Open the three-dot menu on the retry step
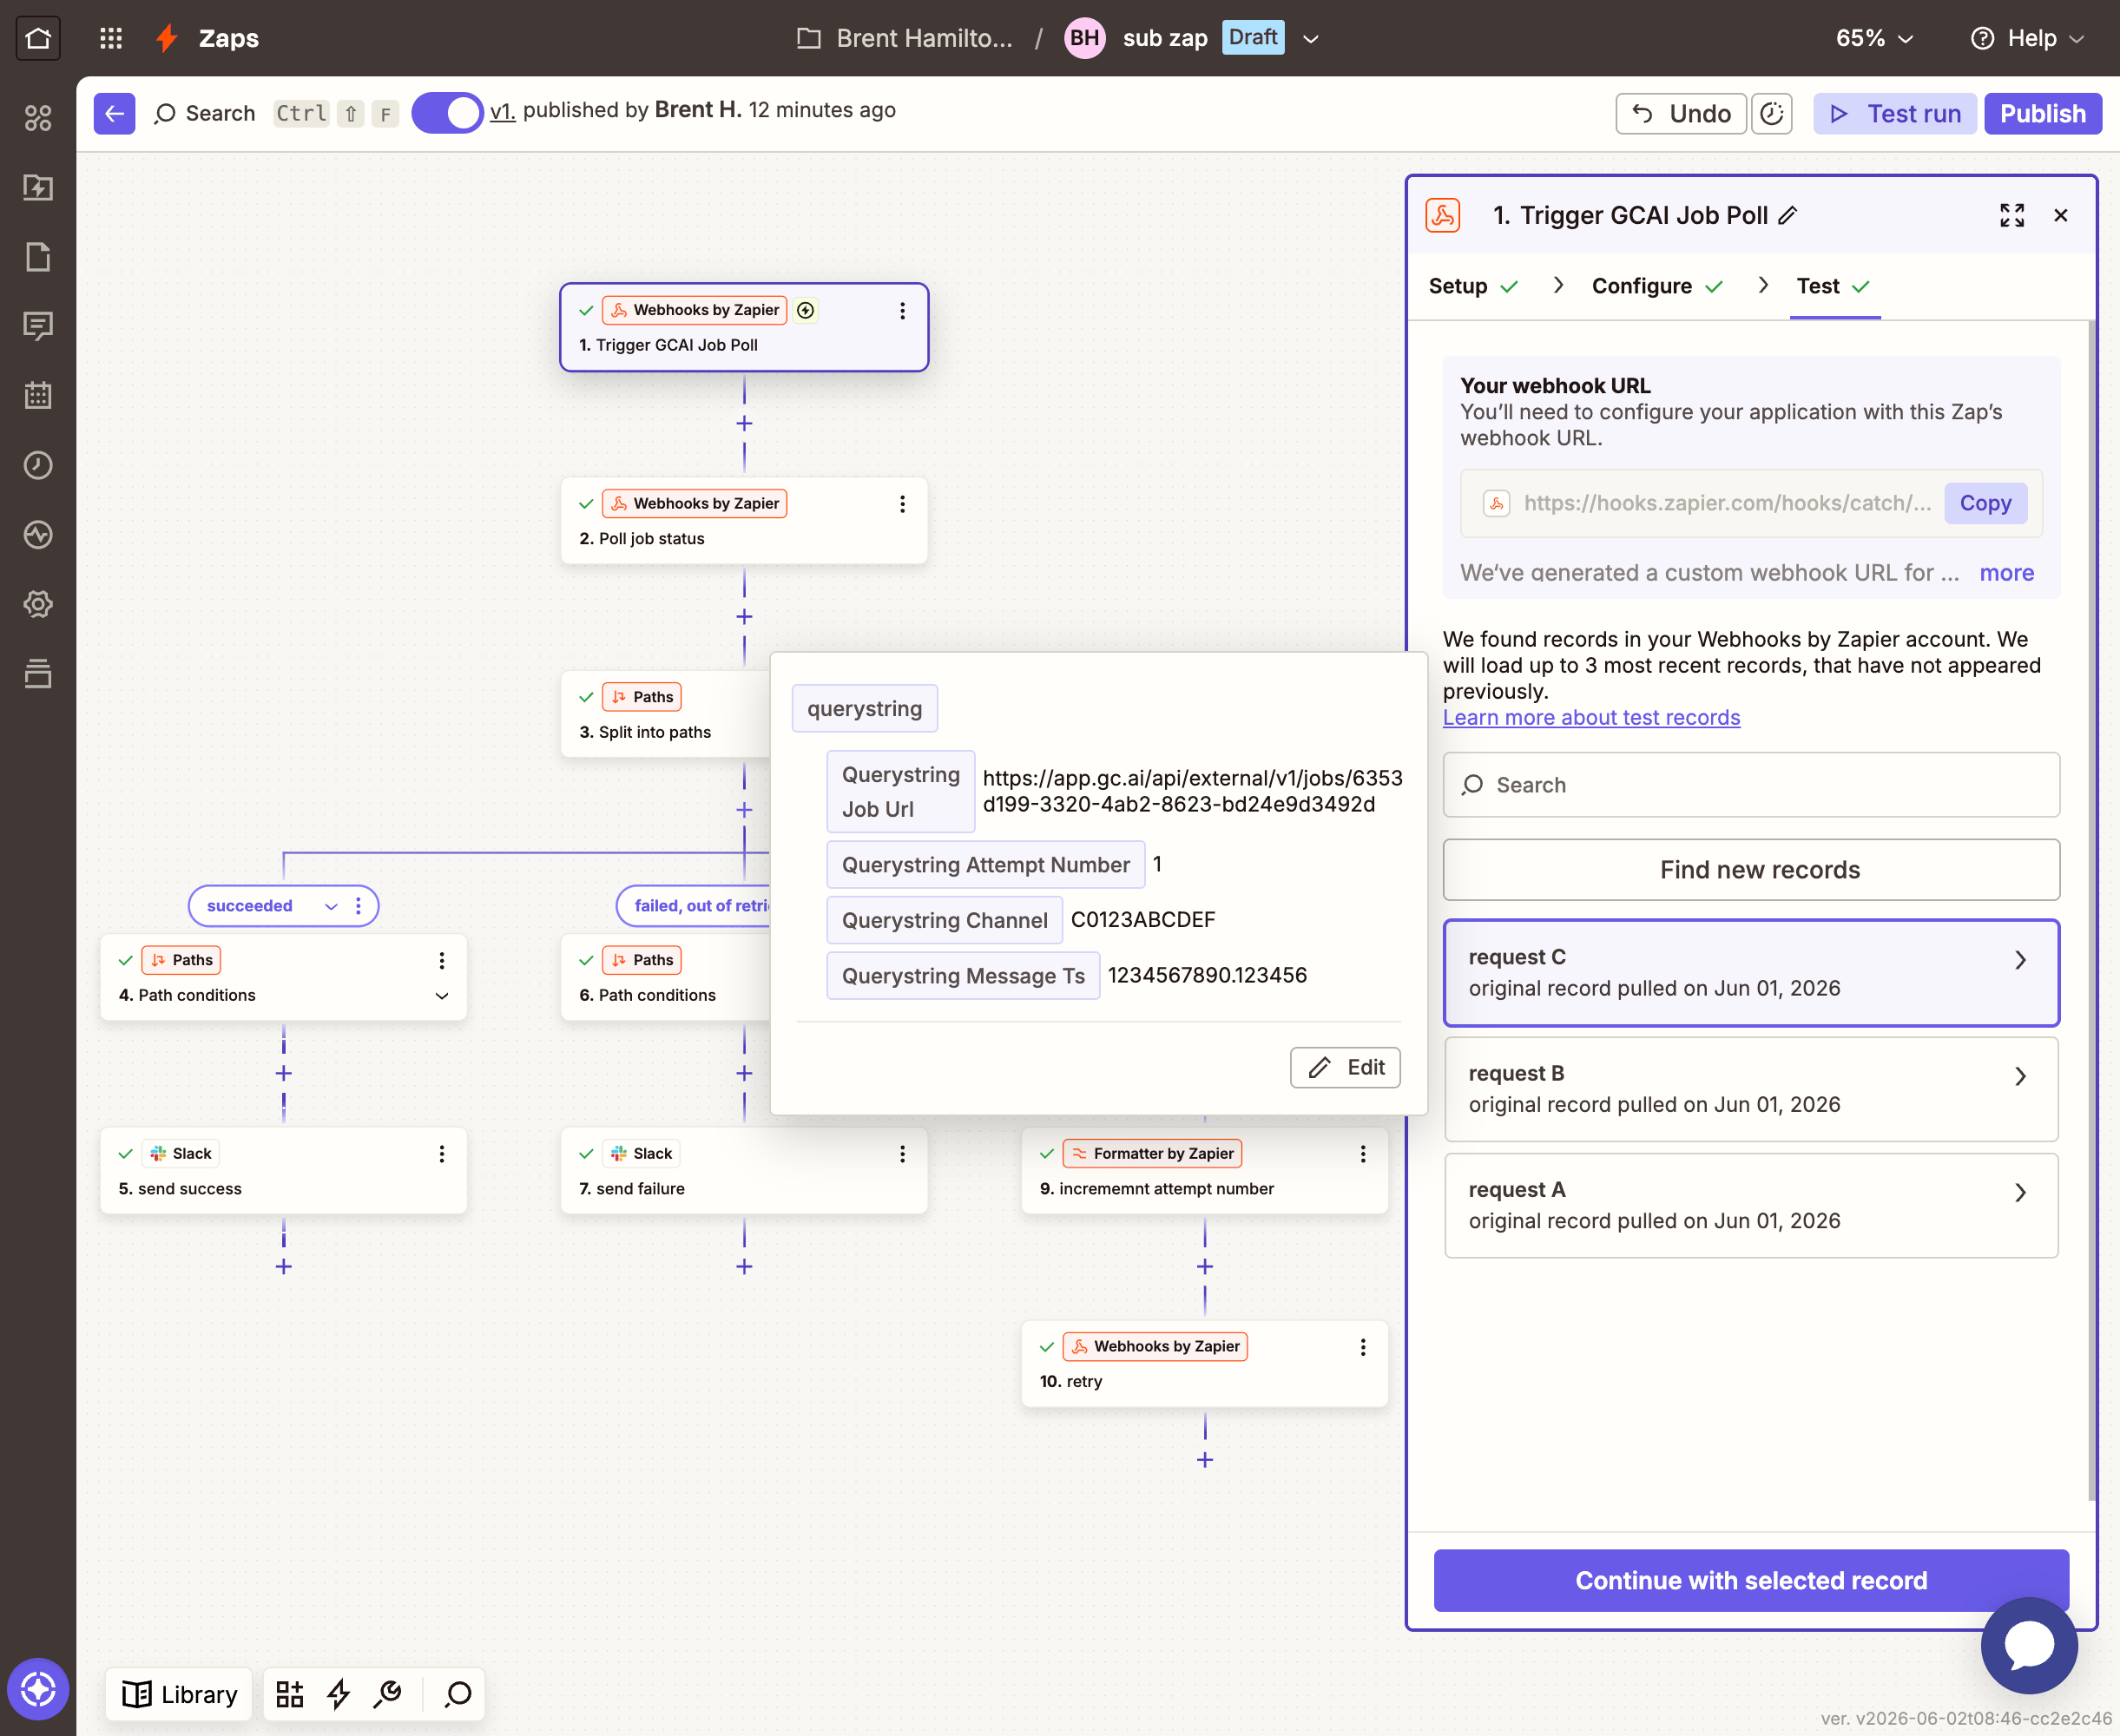 (1362, 1347)
